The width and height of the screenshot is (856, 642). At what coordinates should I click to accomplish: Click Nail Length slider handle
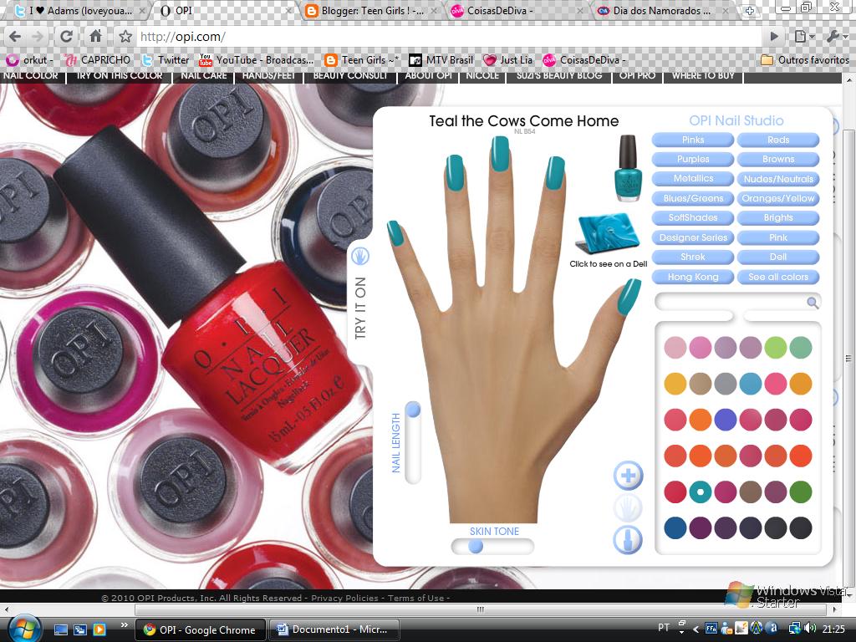(413, 409)
